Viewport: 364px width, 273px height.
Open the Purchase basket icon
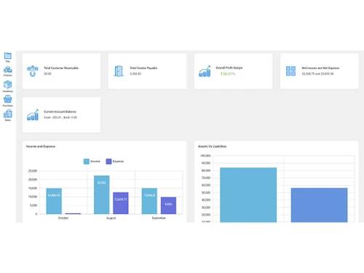point(8,99)
